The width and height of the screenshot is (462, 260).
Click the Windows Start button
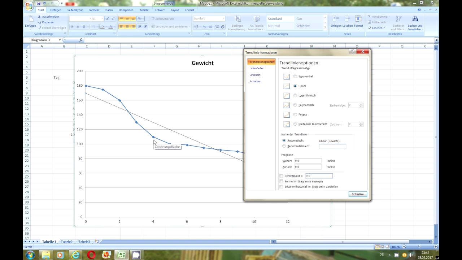point(30,255)
